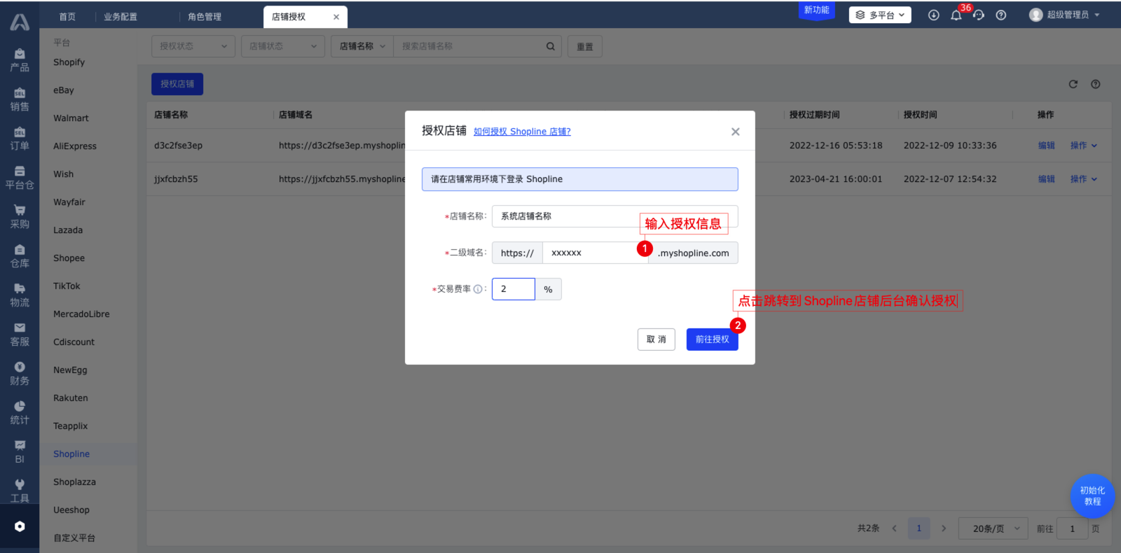The width and height of the screenshot is (1121, 553).
Task: Open the 客服 sidebar module
Action: click(20, 335)
